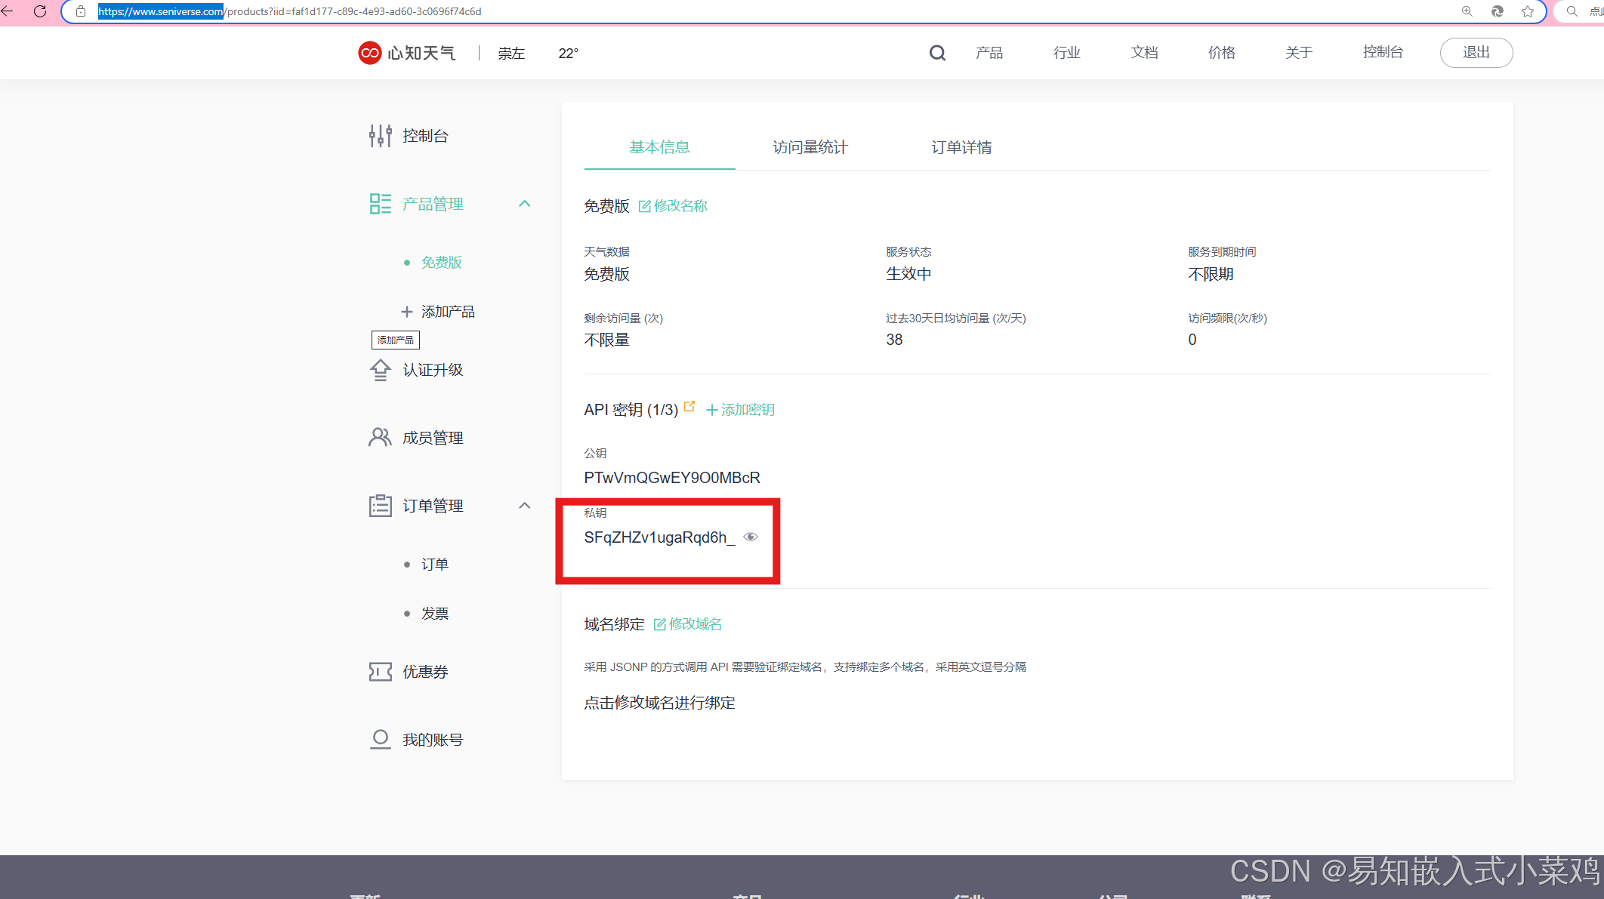Click the search magnifier icon in header

coord(936,52)
